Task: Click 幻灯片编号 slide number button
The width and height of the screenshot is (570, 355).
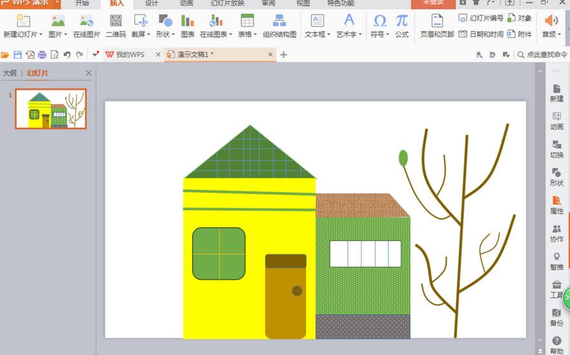Action: (481, 18)
